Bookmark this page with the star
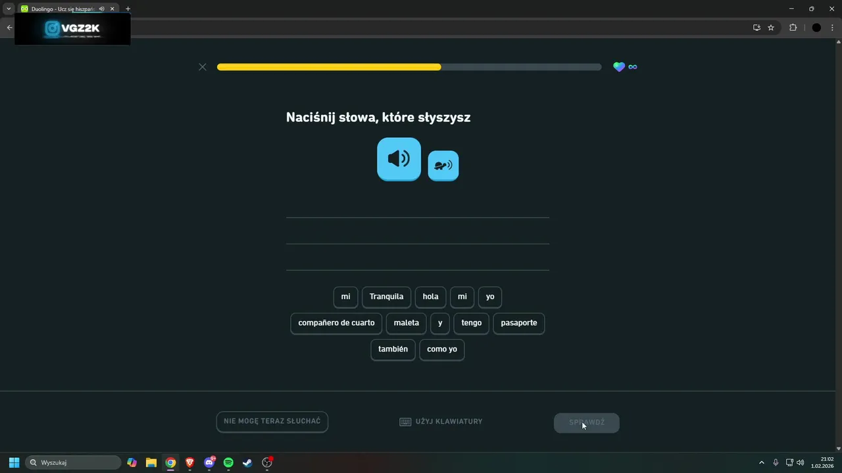Viewport: 842px width, 473px height. pos(771,28)
